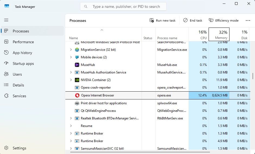Click the Efficiency mode button
This screenshot has width=255, height=154.
pyautogui.click(x=224, y=21)
